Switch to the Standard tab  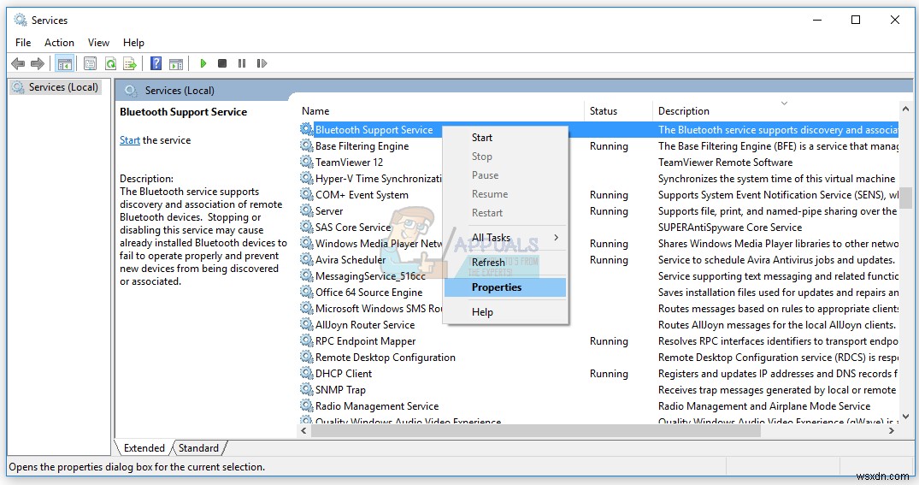(x=198, y=448)
